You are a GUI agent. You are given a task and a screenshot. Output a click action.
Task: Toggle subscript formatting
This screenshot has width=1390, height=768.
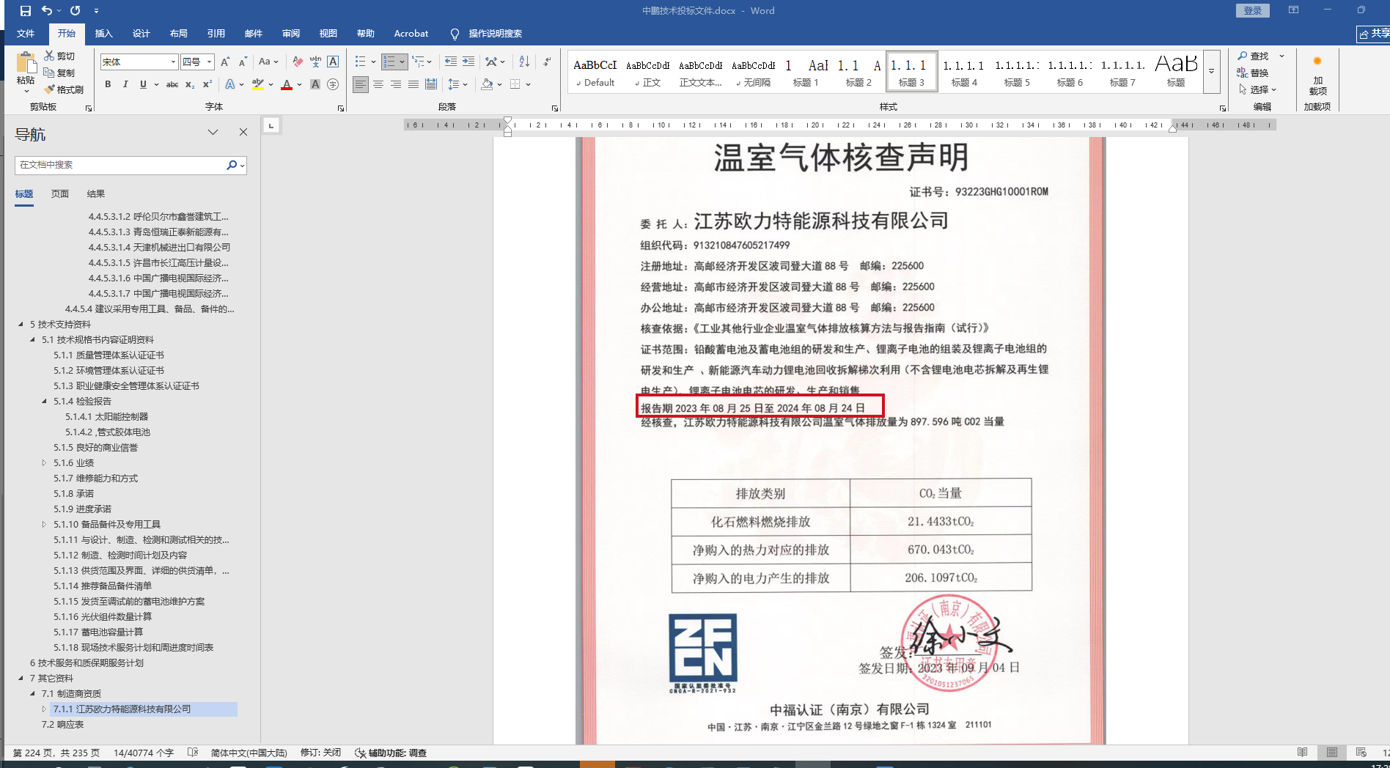pos(190,84)
